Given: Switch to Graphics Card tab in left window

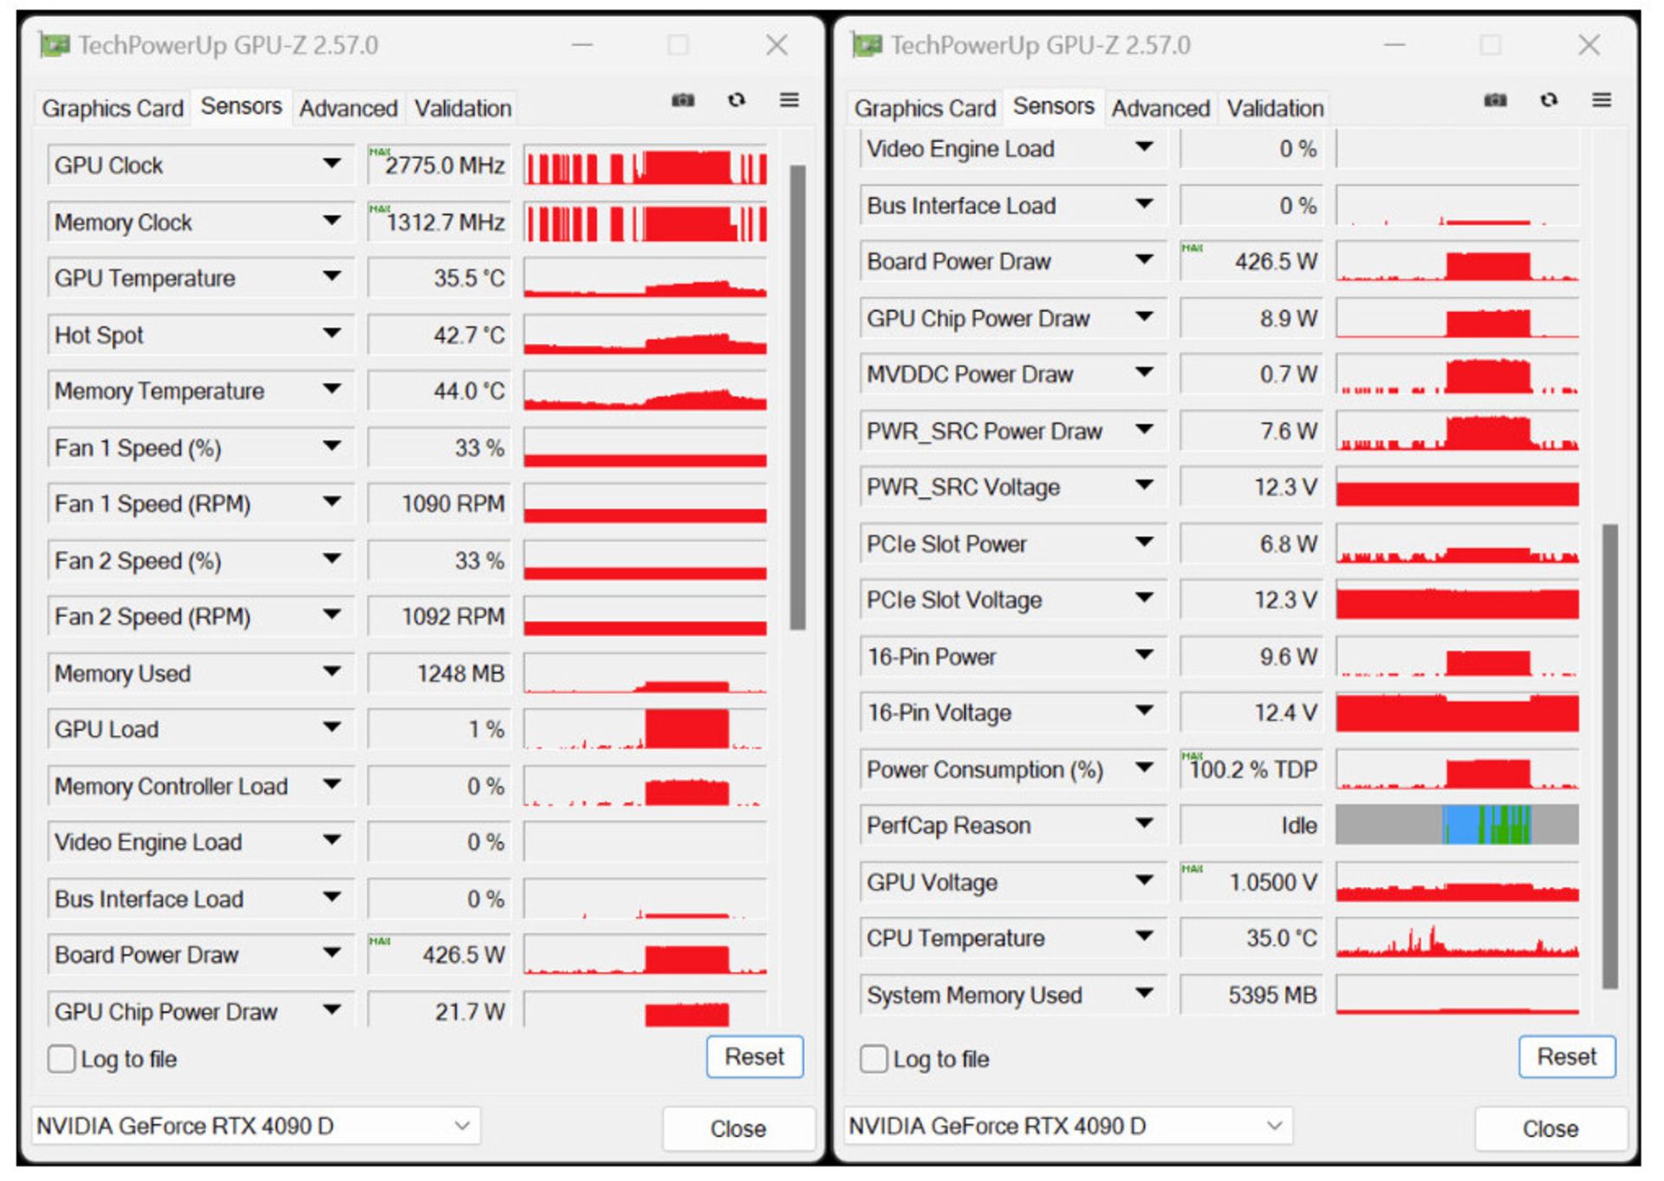Looking at the screenshot, I should (113, 108).
